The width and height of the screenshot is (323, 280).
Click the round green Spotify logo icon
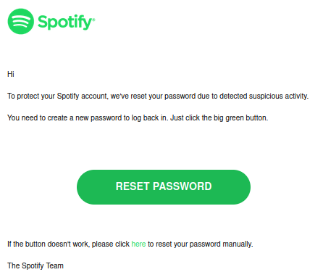pos(21,22)
